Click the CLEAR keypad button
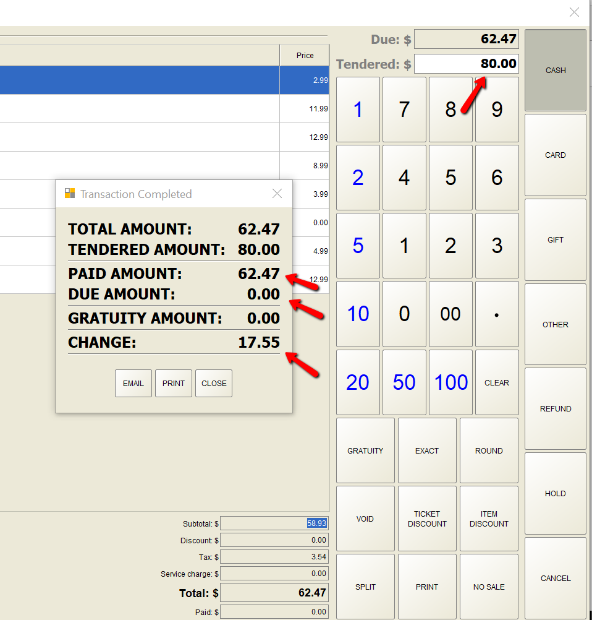This screenshot has width=592, height=620. coord(497,382)
